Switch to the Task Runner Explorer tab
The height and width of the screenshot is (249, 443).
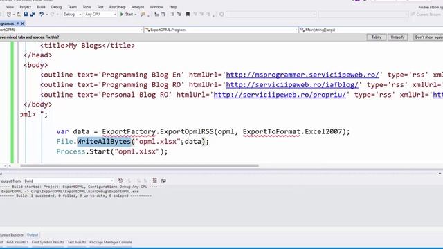[12, 235]
